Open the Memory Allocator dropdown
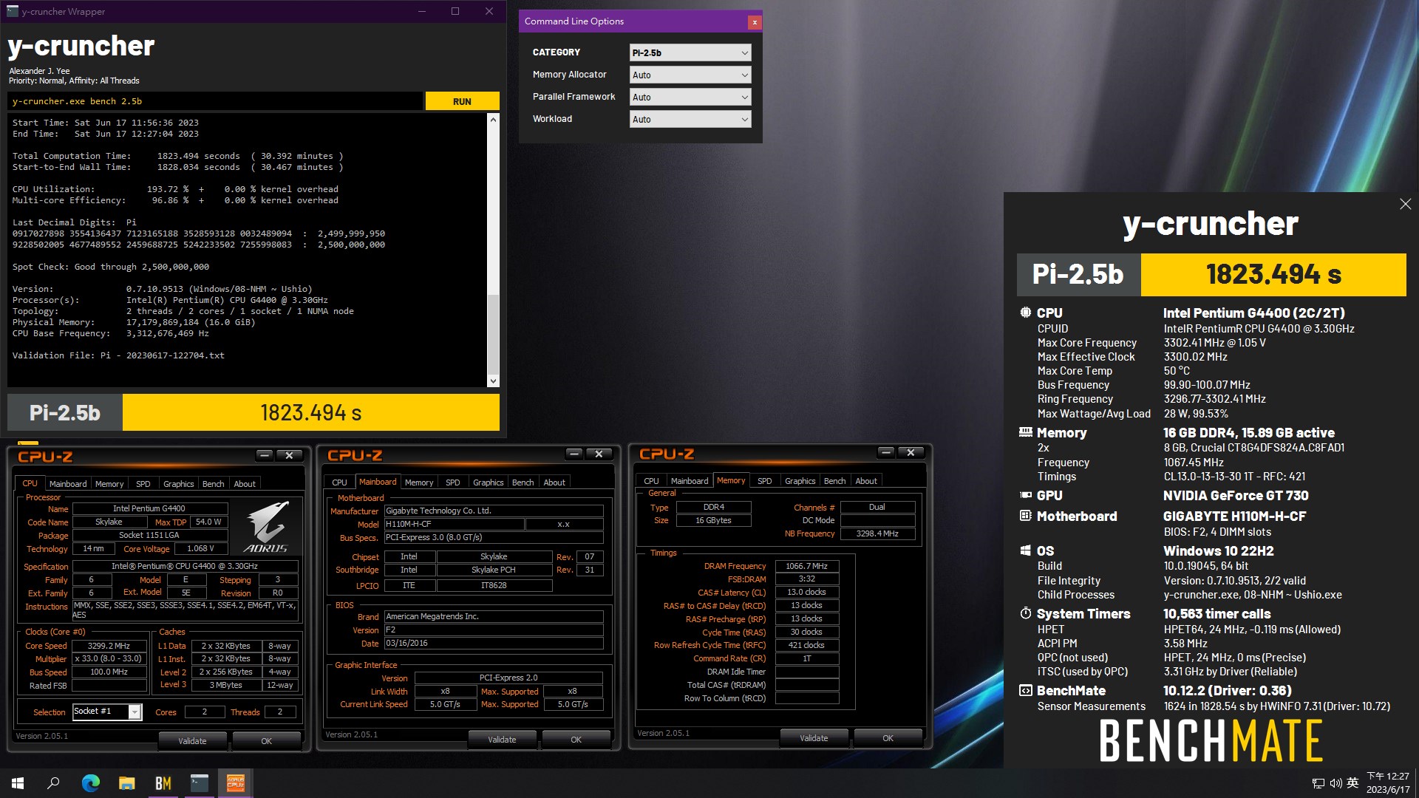 pyautogui.click(x=690, y=75)
